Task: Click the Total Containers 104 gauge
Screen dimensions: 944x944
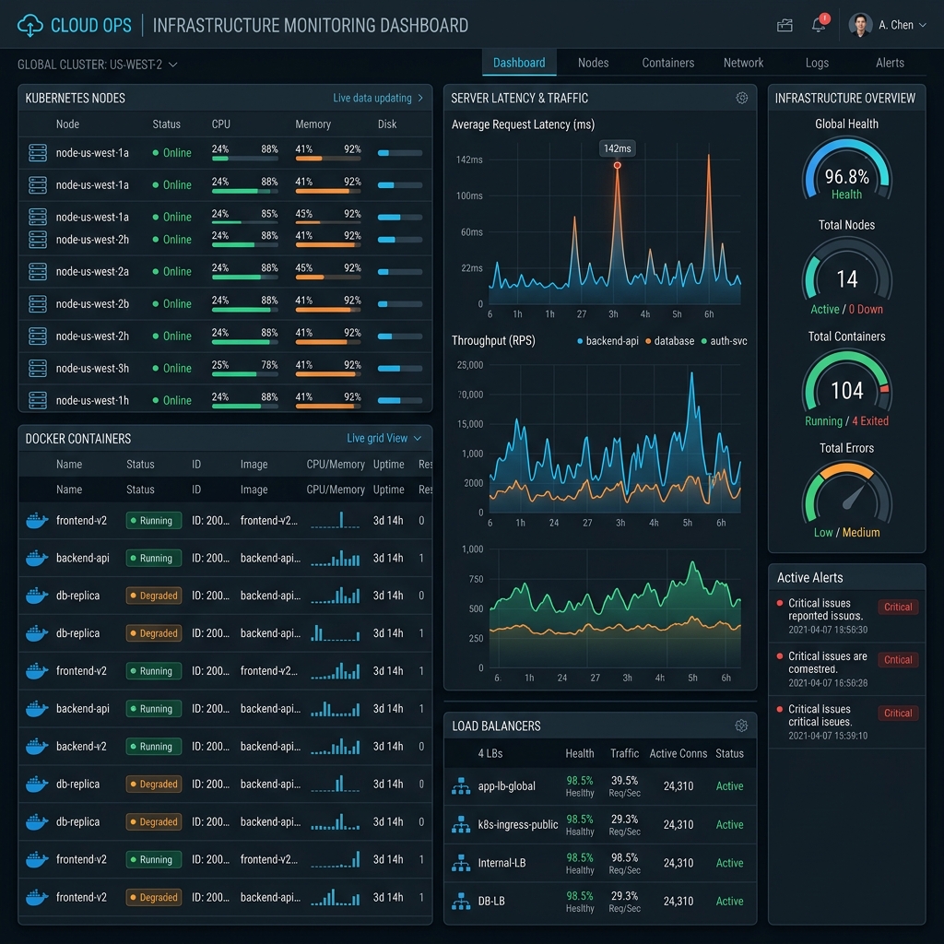Action: pos(846,382)
